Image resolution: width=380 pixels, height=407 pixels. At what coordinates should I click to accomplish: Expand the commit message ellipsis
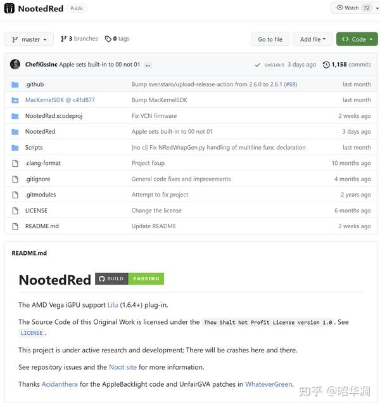148,65
